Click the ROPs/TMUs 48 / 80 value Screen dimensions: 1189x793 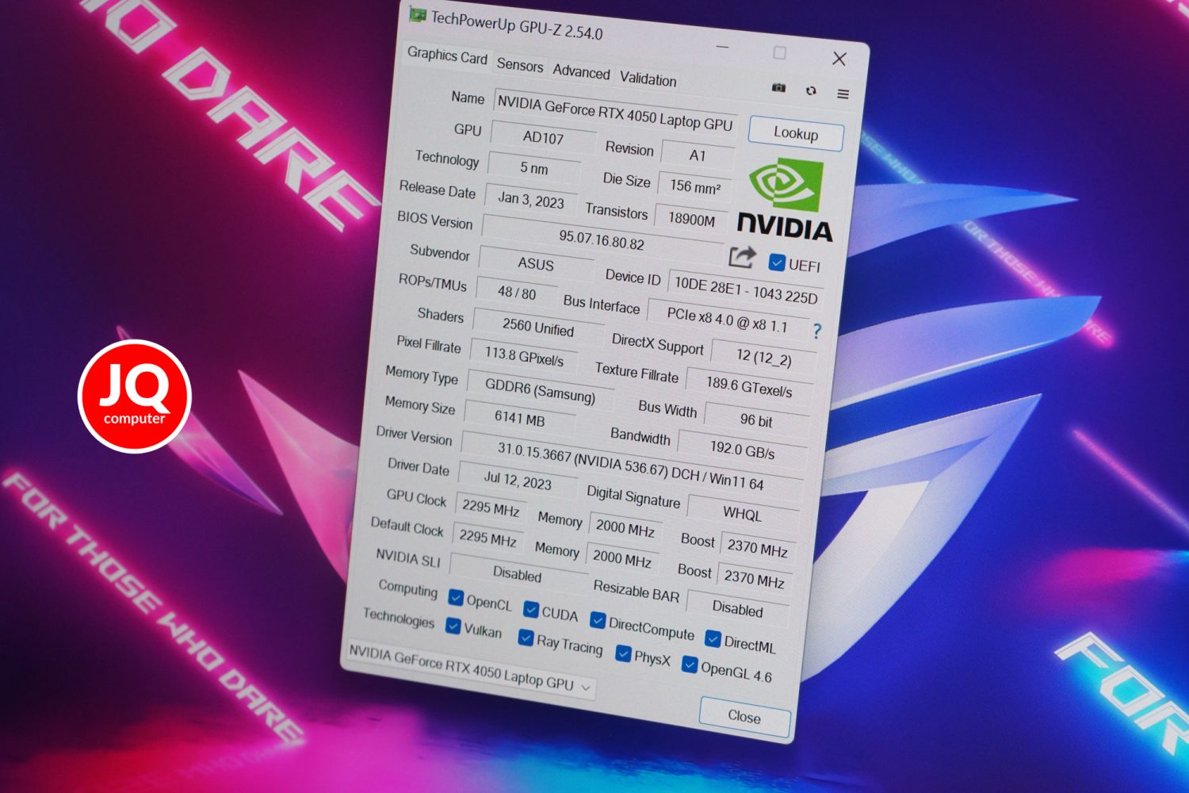point(517,293)
